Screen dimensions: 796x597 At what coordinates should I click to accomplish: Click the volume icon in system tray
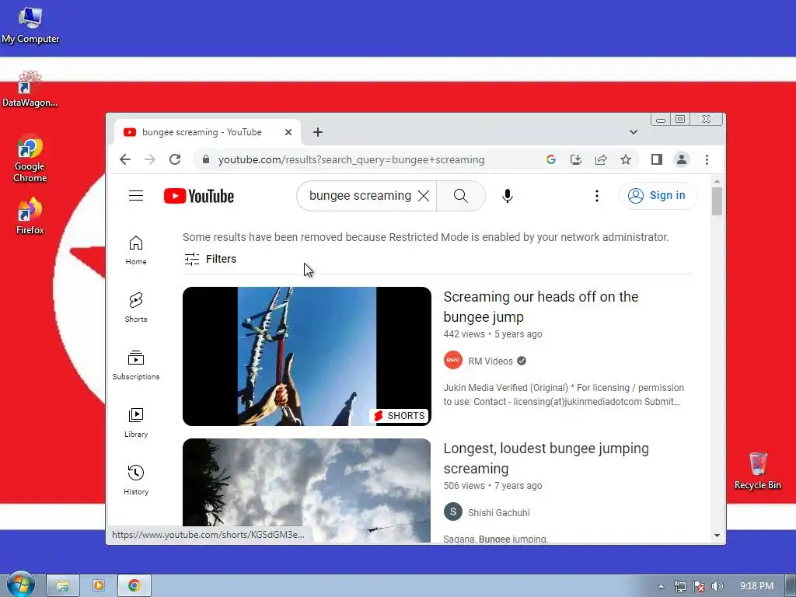click(x=717, y=586)
